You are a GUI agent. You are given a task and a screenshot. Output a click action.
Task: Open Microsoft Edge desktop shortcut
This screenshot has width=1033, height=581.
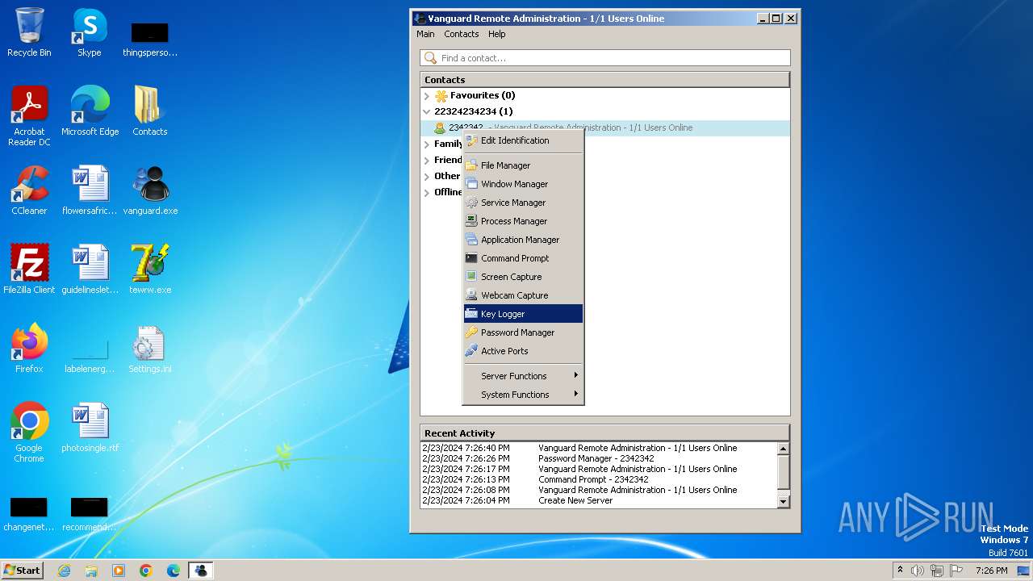tap(90, 111)
